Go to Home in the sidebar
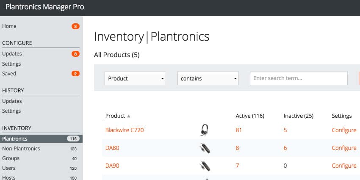The image size is (360, 180). coord(9,26)
